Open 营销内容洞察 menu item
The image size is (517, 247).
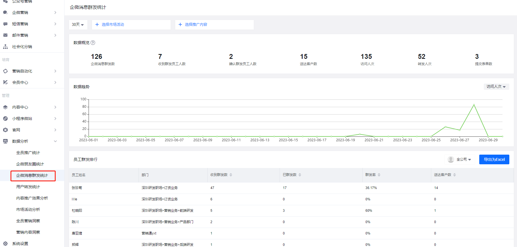click(x=28, y=232)
